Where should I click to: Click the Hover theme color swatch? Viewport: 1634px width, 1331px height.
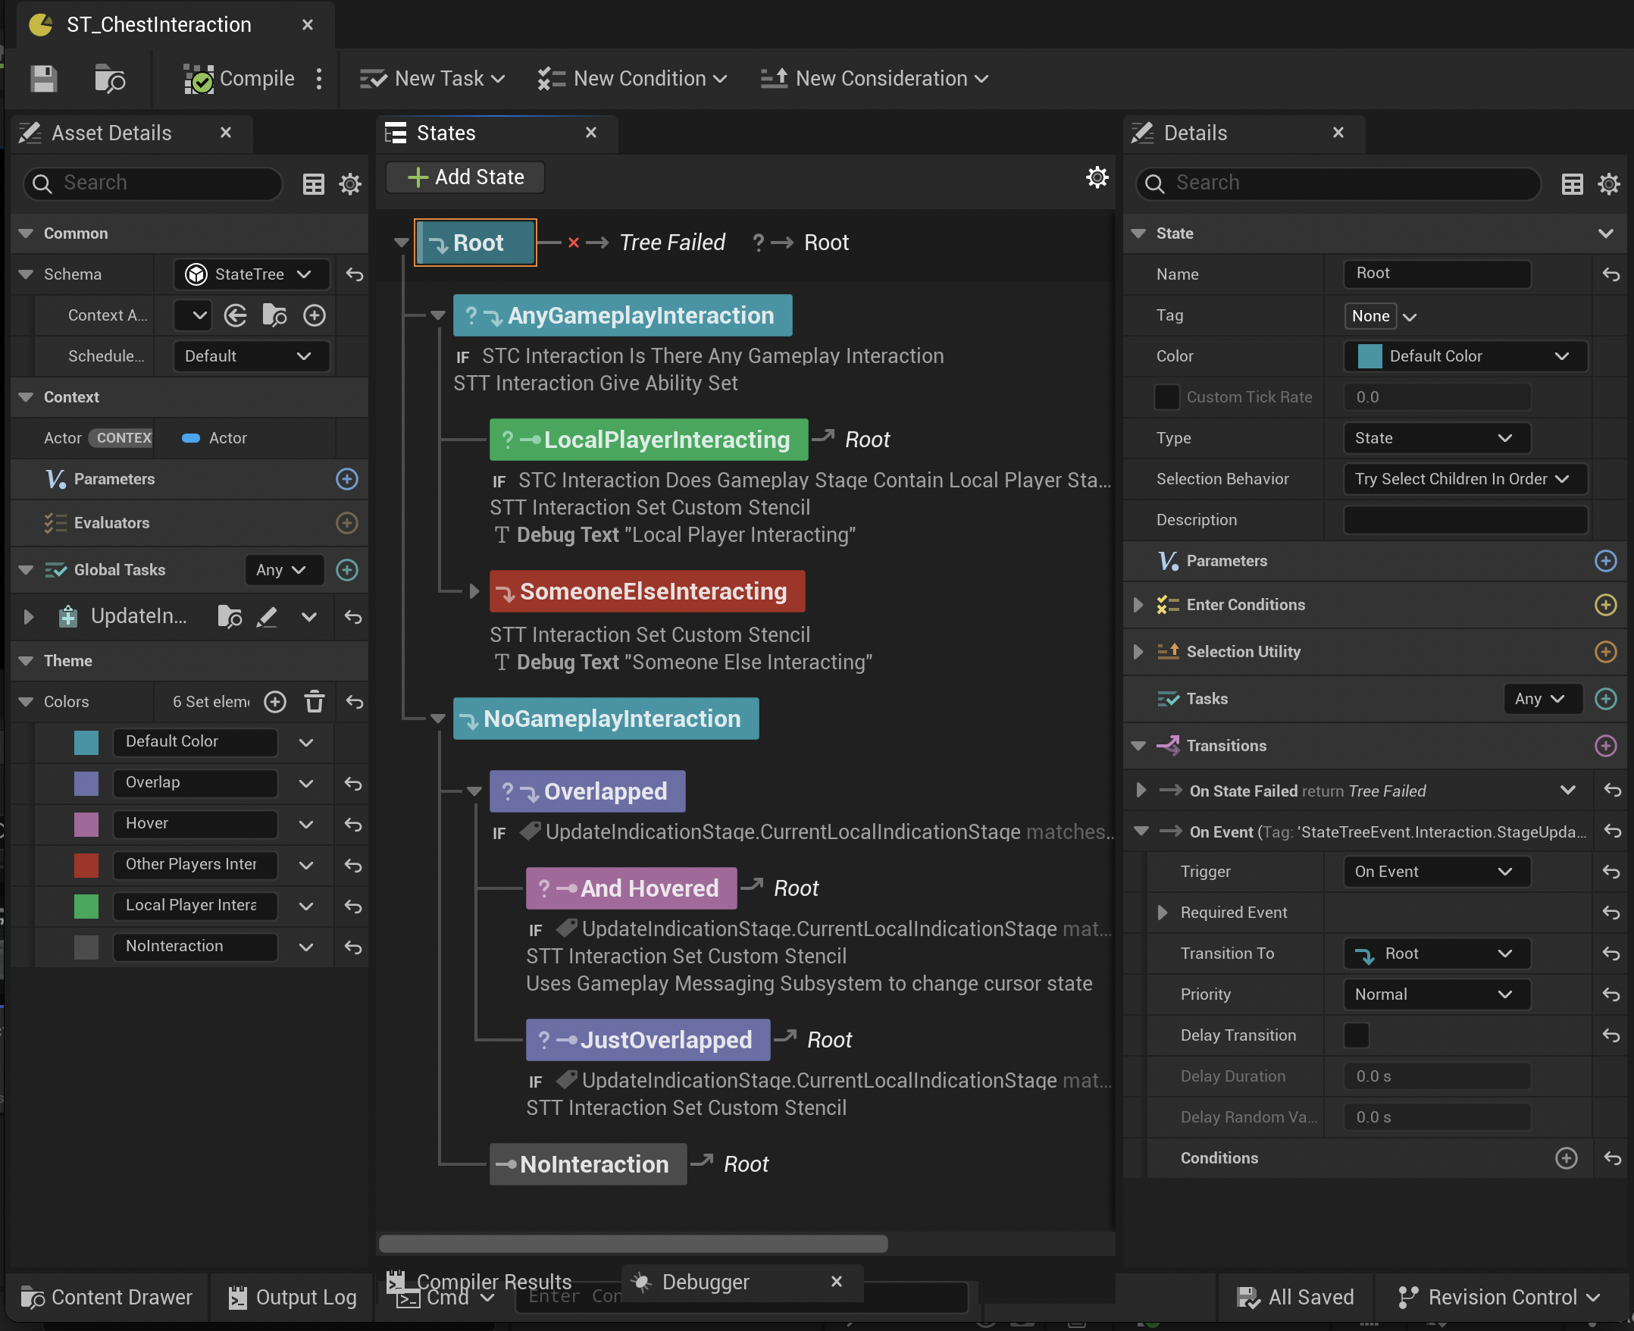tap(86, 823)
